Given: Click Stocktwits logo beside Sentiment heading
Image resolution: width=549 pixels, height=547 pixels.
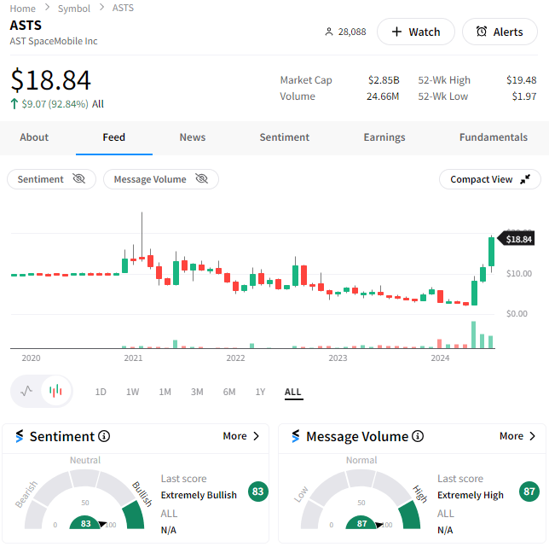Looking at the screenshot, I should click(x=20, y=436).
